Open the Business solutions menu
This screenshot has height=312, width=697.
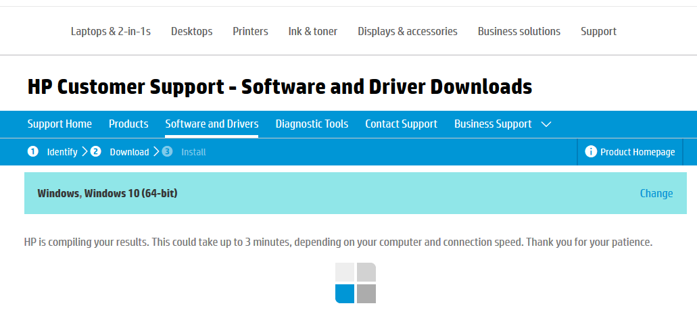[519, 32]
